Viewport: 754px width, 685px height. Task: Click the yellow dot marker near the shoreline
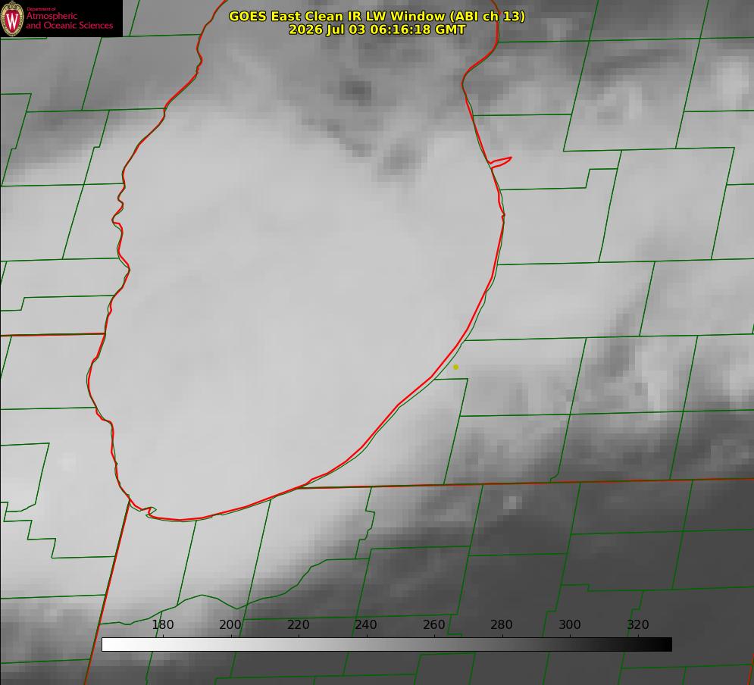(455, 367)
